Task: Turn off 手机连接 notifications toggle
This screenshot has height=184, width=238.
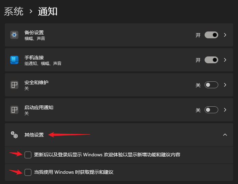Action: tap(211, 60)
